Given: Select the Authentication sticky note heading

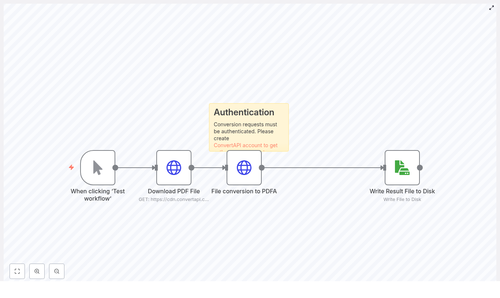Looking at the screenshot, I should tap(244, 112).
